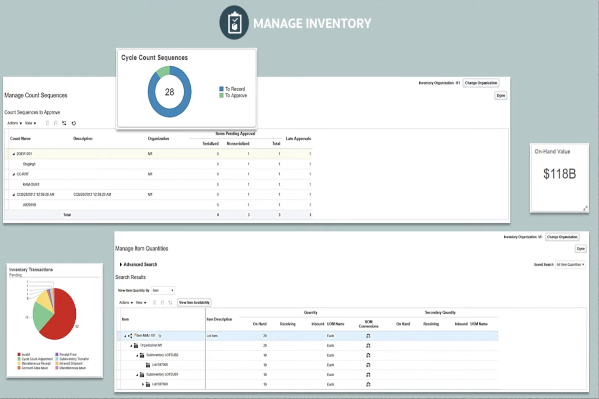Click the View Item Availability button
The width and height of the screenshot is (599, 399).
[x=194, y=302]
